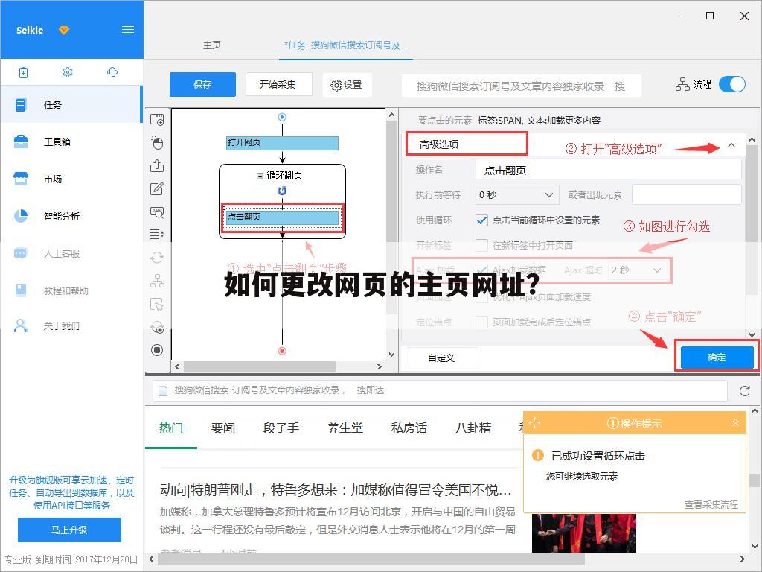Viewport: 762px width, 572px height.
Task: Select the loop refresh arrows icon
Action: click(157, 257)
